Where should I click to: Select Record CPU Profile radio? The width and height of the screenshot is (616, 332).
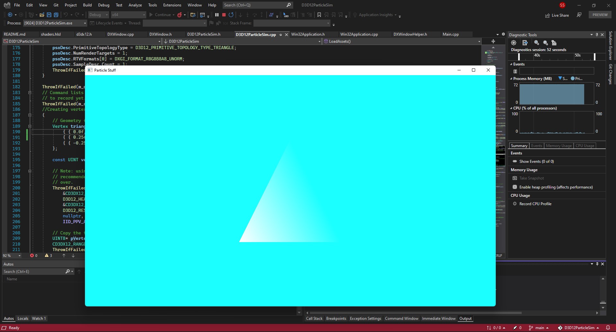pos(515,204)
